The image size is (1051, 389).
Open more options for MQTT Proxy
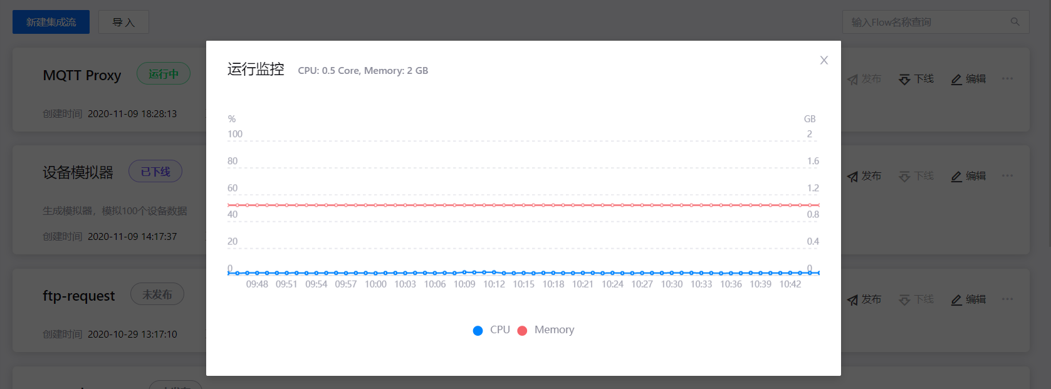click(x=1007, y=79)
